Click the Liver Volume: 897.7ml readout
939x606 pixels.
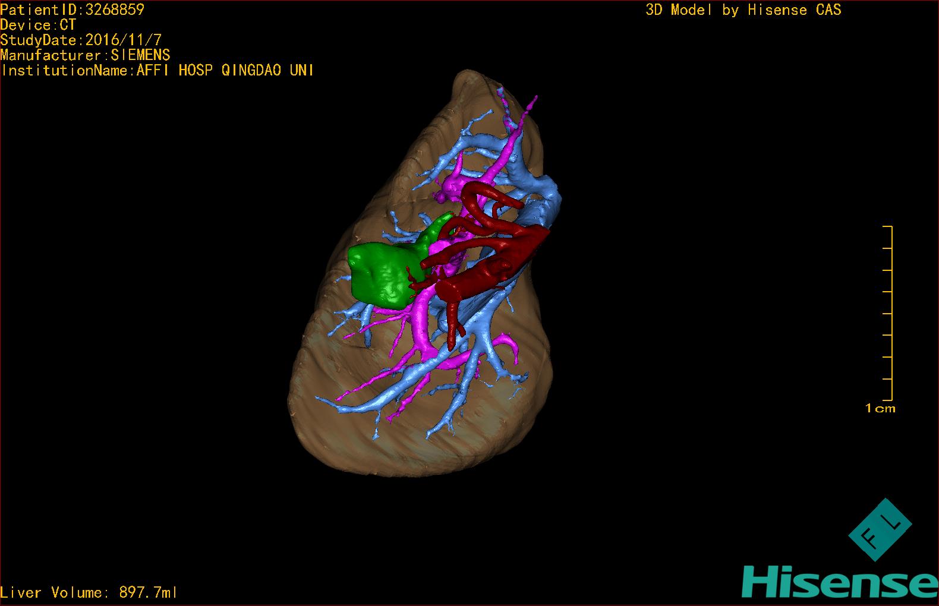click(89, 592)
